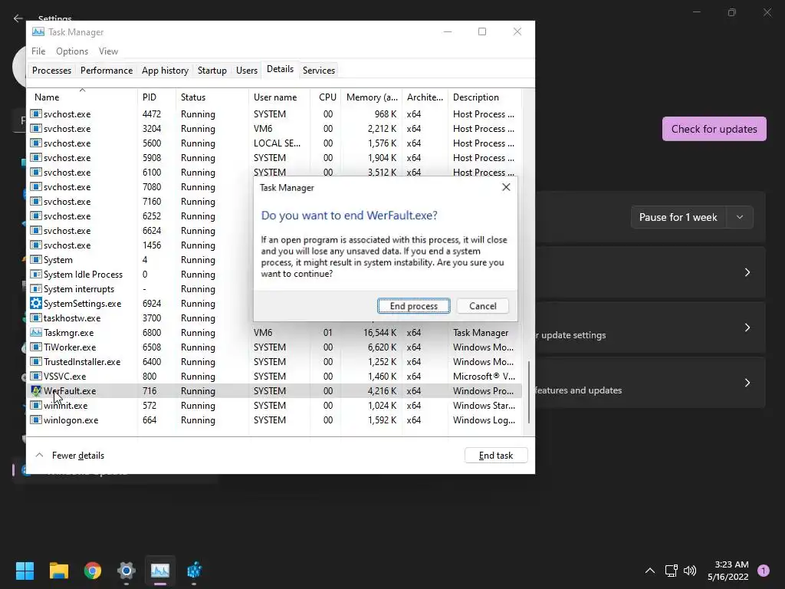This screenshot has width=785, height=589.
Task: Open the Options menu
Action: pyautogui.click(x=72, y=51)
